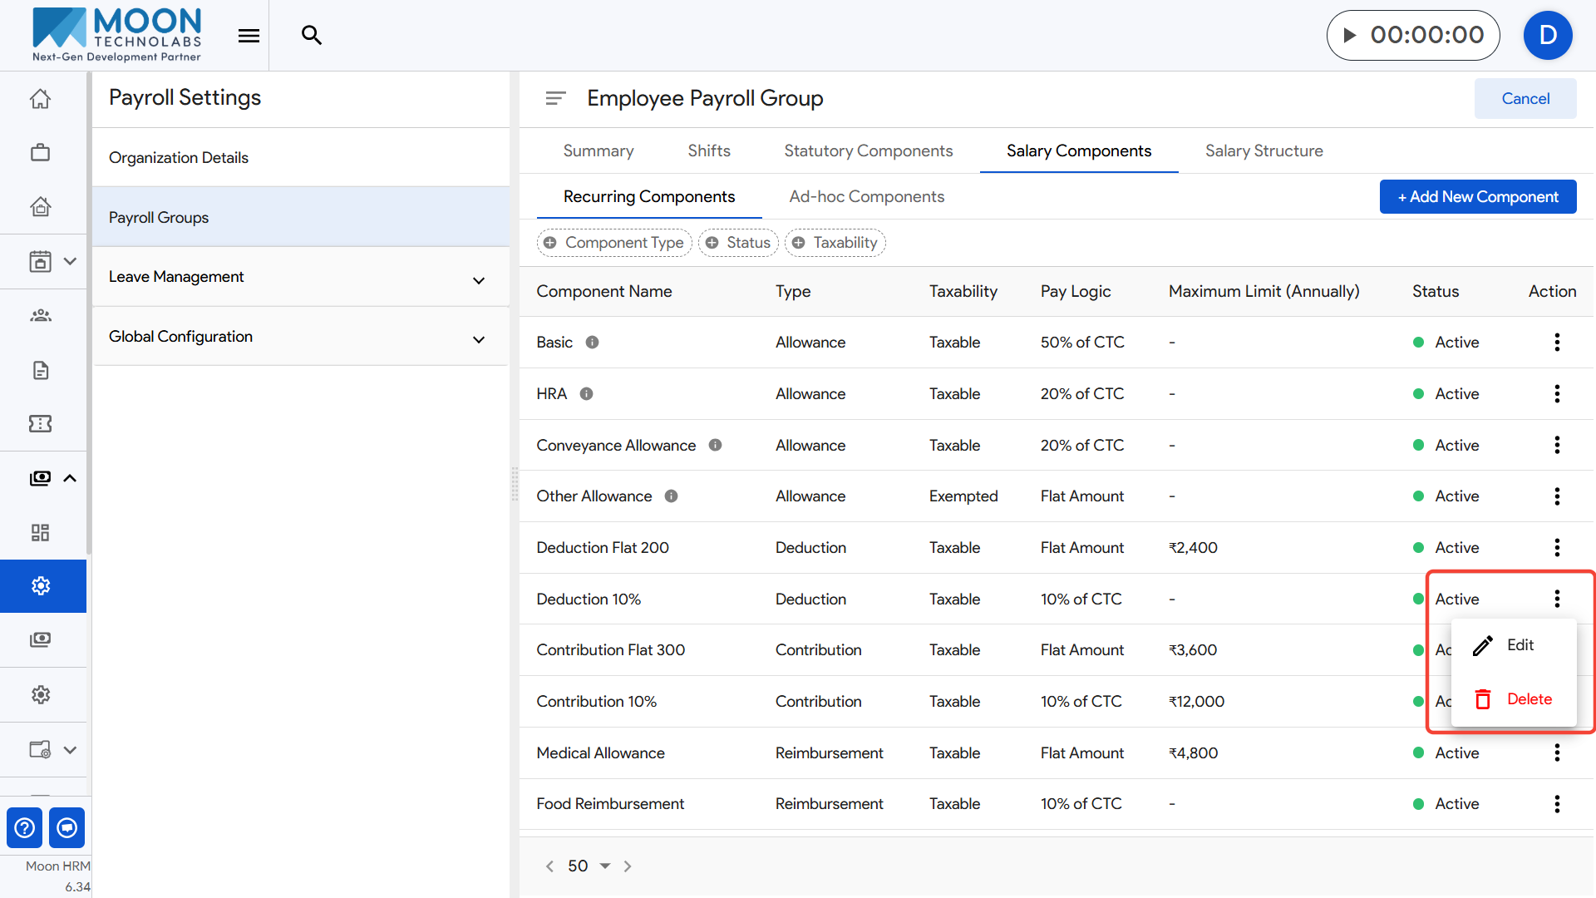
Task: Click the info icon beside Basic
Action: (592, 343)
